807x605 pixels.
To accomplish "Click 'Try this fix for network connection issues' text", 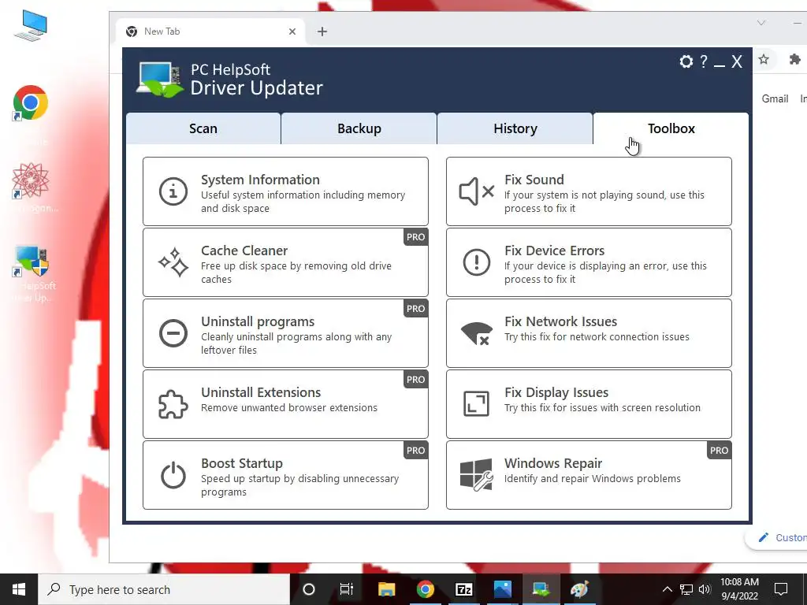I will (x=597, y=336).
